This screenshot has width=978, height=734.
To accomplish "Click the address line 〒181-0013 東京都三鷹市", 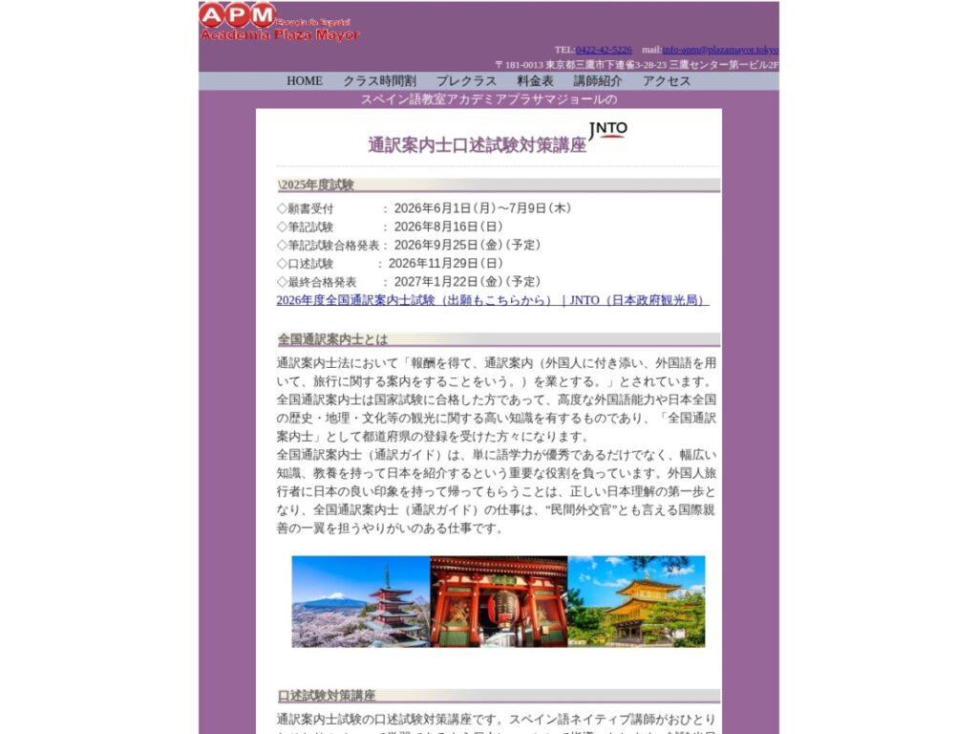I will [636, 64].
